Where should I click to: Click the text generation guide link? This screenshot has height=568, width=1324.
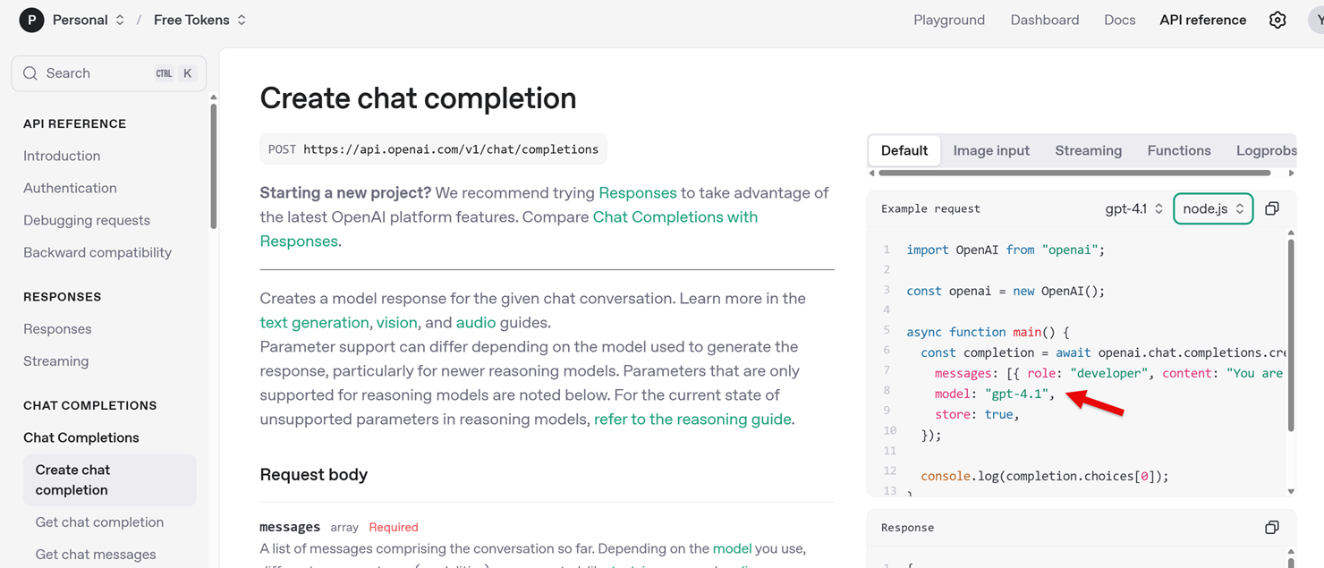314,323
